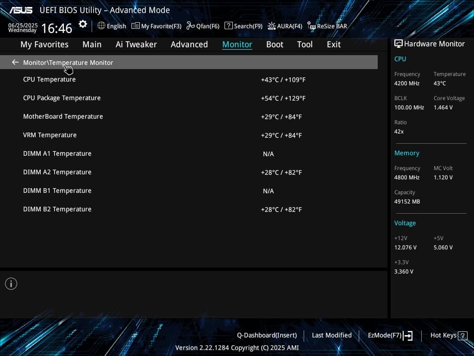Open Q-Dashboard(Insert)
The image size is (474, 356).
click(x=267, y=335)
